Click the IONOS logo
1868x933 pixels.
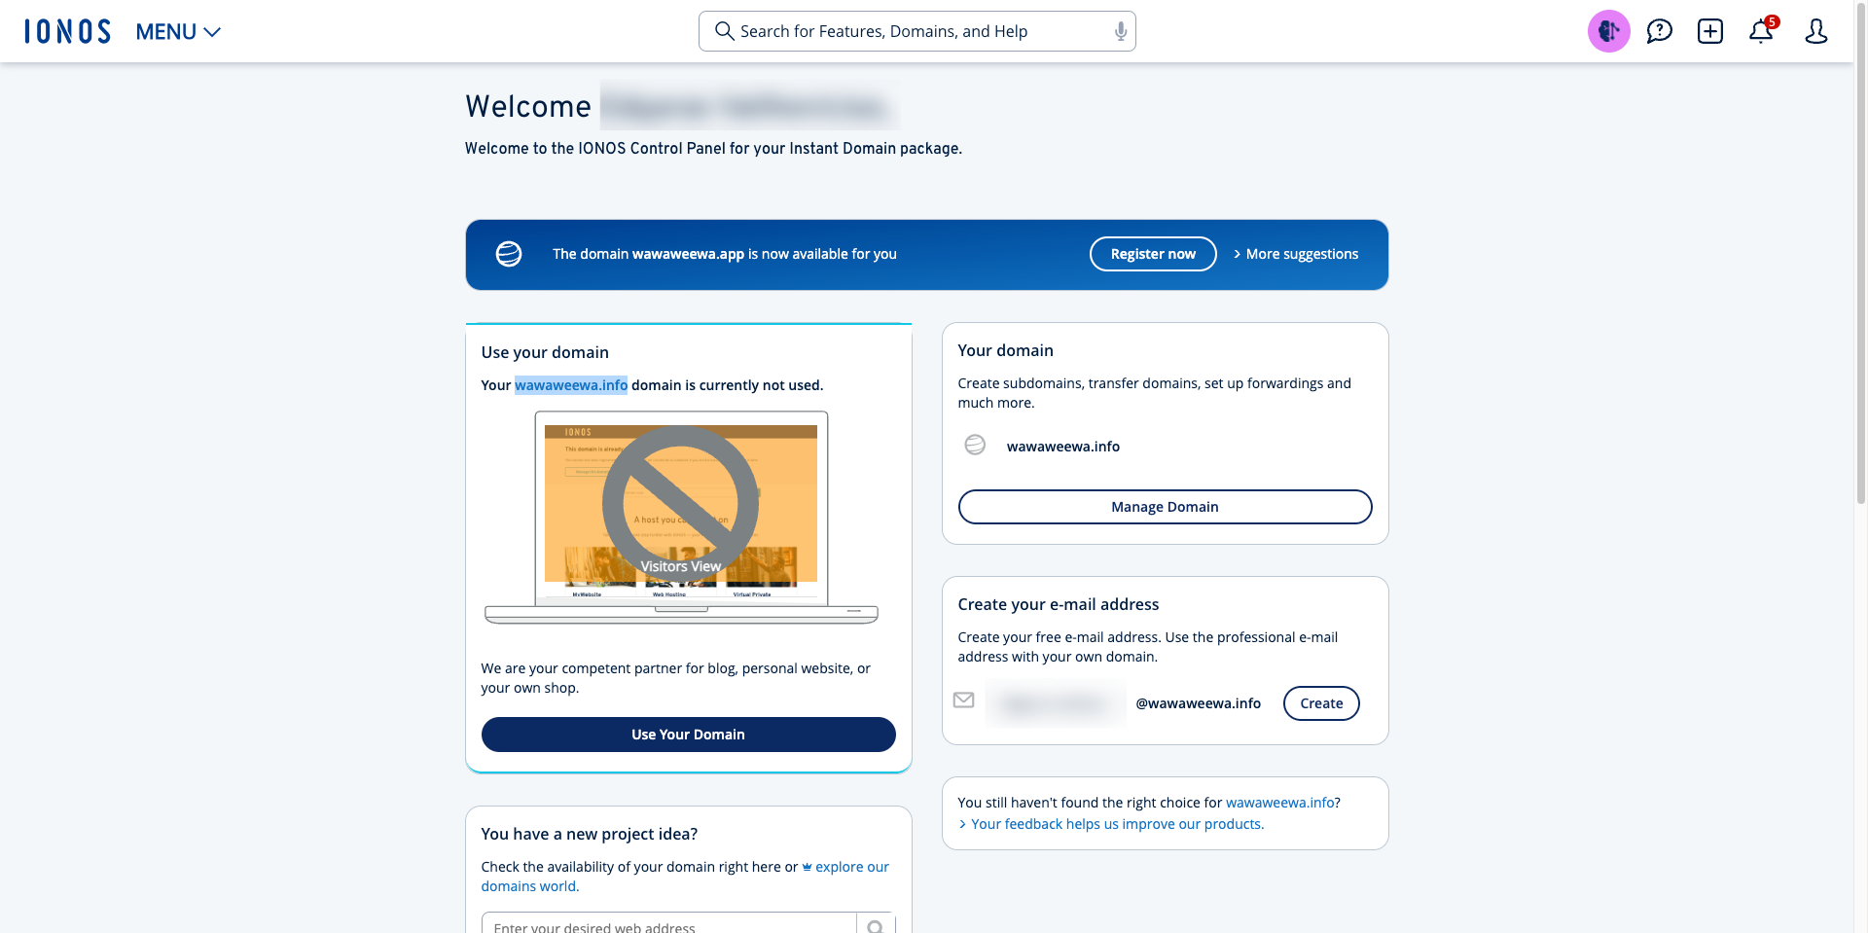(x=67, y=31)
